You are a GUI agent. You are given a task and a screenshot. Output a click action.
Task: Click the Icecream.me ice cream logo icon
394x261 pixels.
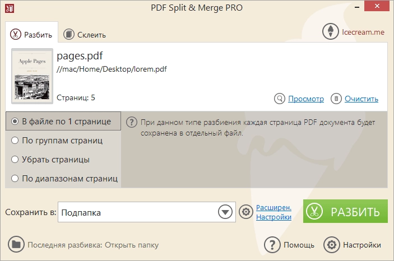point(331,32)
